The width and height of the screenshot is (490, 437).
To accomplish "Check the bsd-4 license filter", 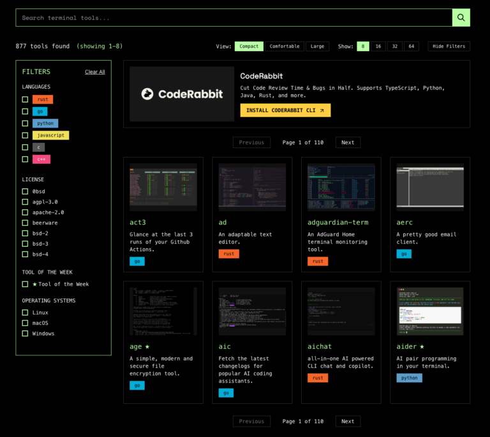I will tap(25, 255).
